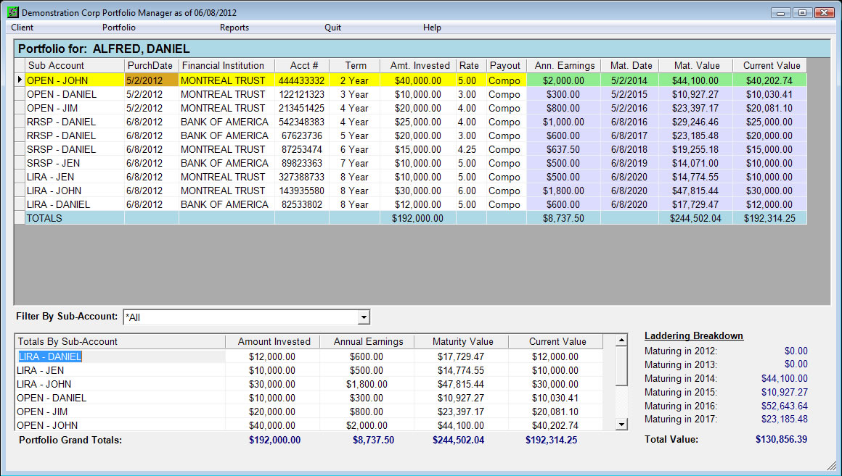The height and width of the screenshot is (476, 842).
Task: Click the Total Value $130,856.39
Action: tap(781, 439)
